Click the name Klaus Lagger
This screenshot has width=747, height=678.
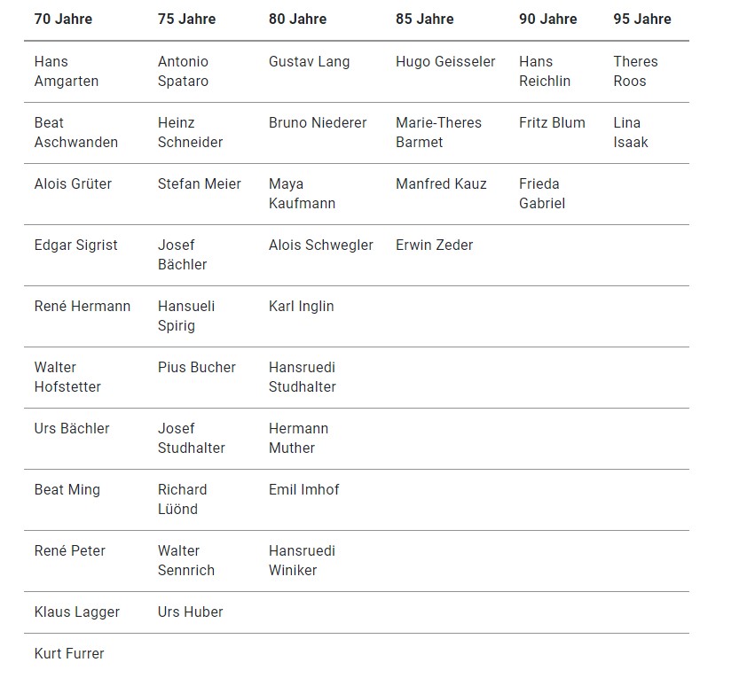click(x=77, y=612)
